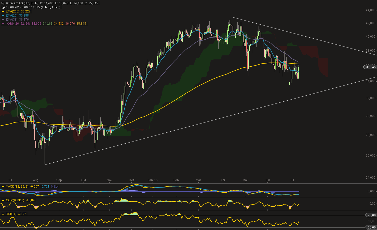Click the 44,000 price axis label
The image size is (377, 230).
(371, 10)
